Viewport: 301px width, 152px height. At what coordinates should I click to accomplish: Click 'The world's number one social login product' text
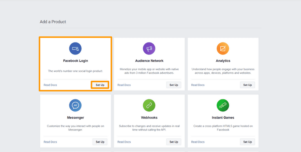pyautogui.click(x=75, y=71)
